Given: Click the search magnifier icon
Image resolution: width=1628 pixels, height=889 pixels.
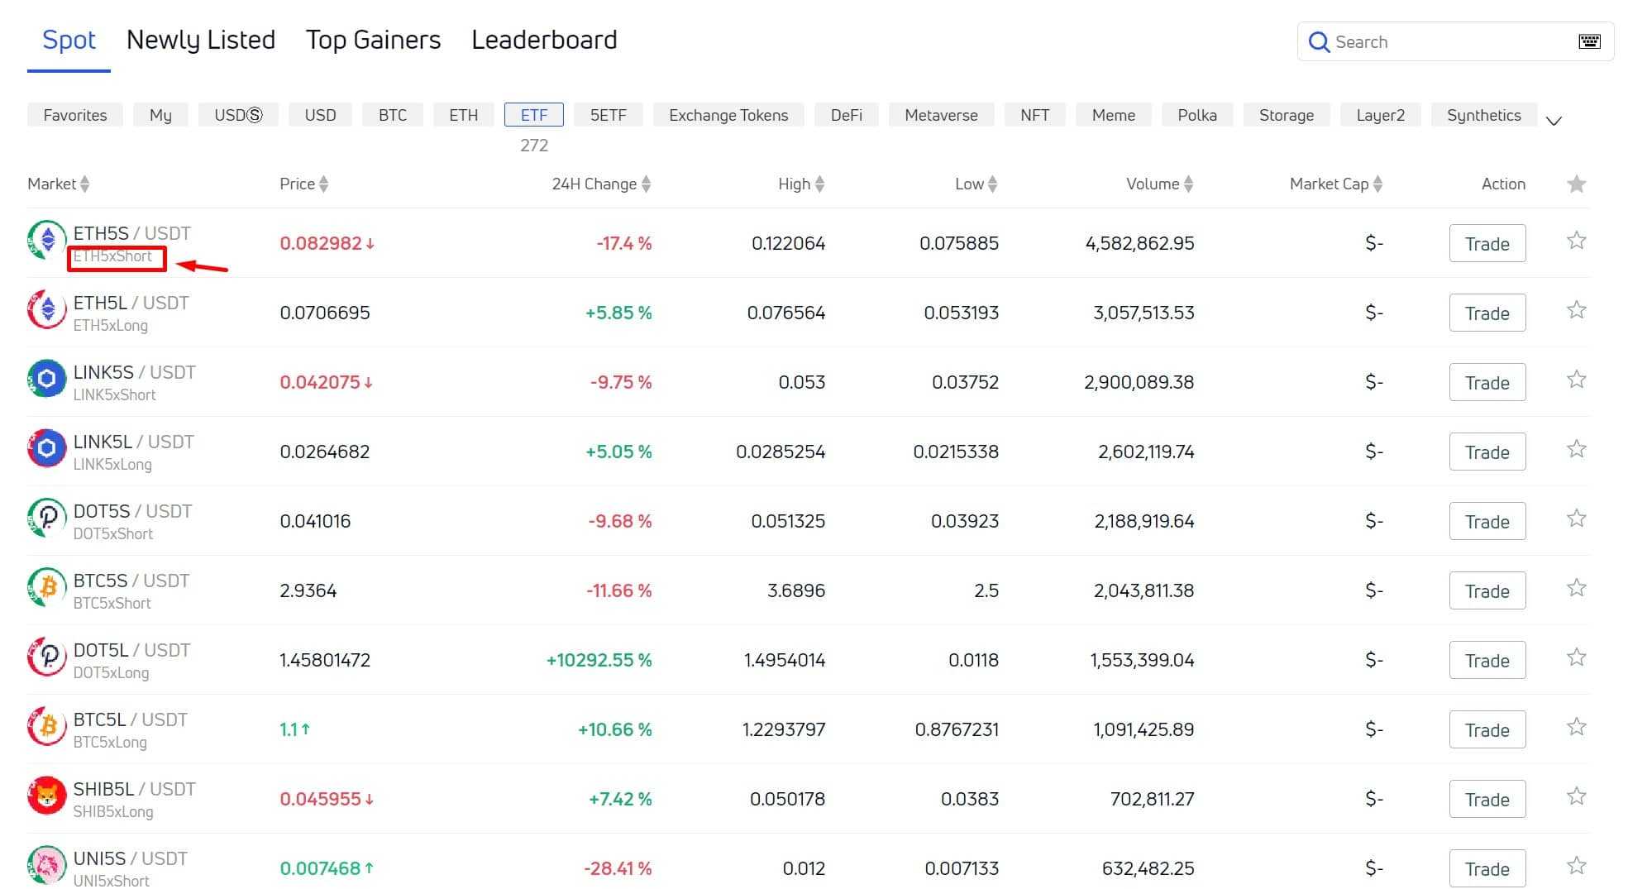Looking at the screenshot, I should (1319, 42).
